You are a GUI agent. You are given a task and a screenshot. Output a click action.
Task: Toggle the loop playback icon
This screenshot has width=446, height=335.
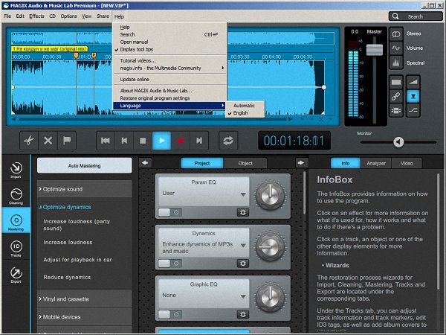[228, 140]
